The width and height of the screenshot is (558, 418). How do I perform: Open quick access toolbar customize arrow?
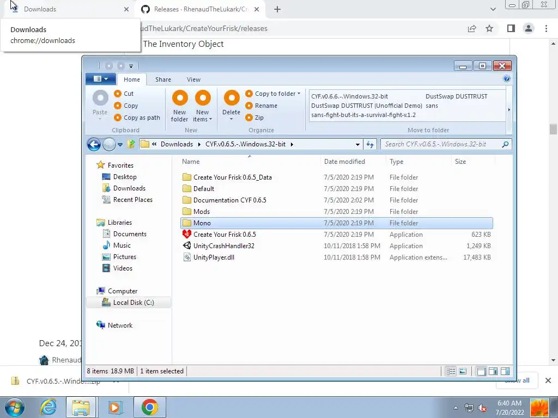tap(131, 66)
